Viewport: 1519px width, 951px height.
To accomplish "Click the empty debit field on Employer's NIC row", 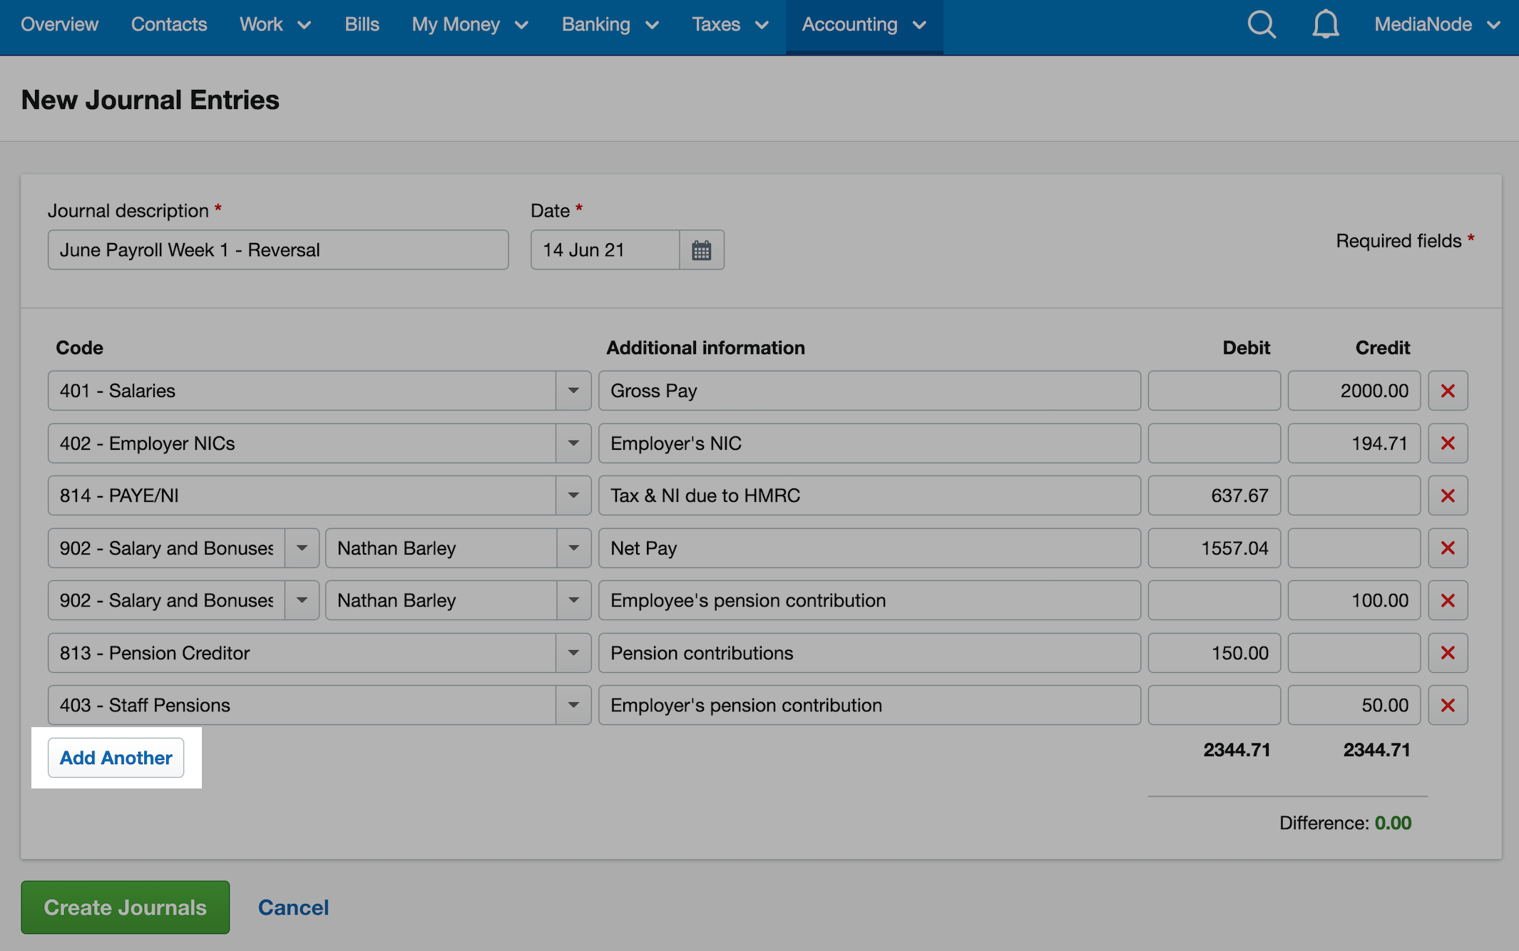I will (x=1214, y=443).
